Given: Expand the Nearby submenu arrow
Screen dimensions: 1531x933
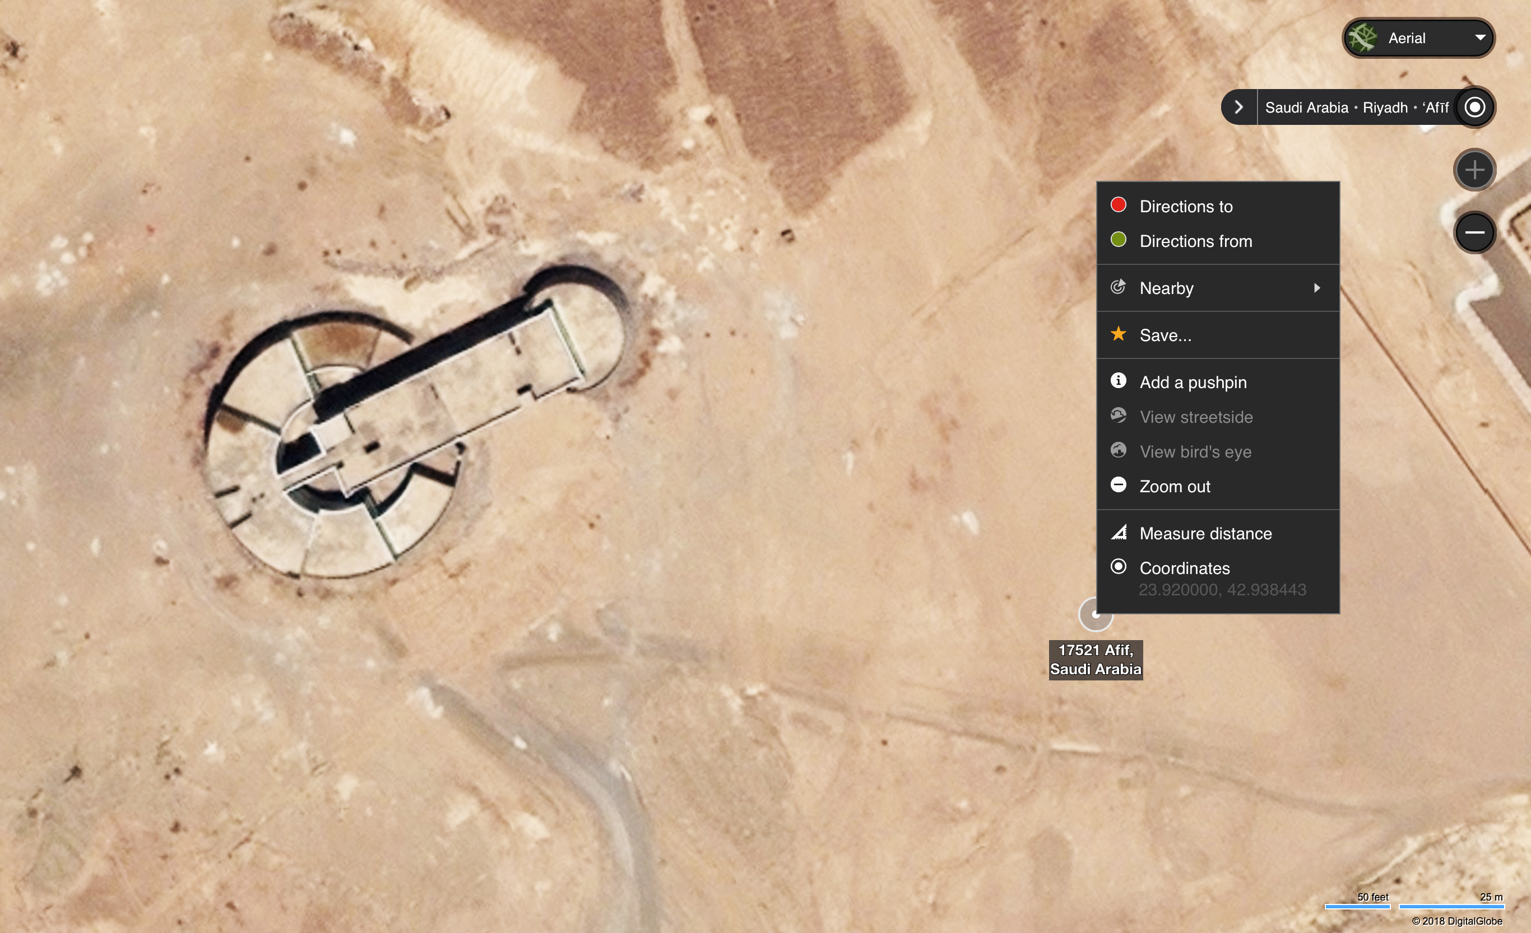Looking at the screenshot, I should (1316, 288).
